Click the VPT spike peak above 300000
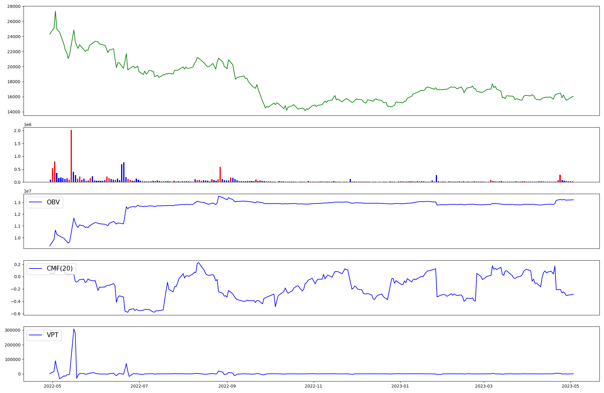This screenshot has height=393, width=604. (x=74, y=329)
